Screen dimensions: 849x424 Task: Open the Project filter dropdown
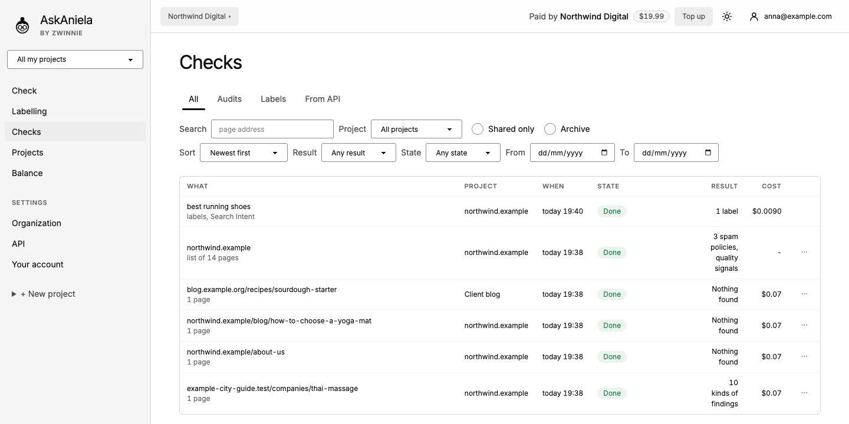coord(416,129)
